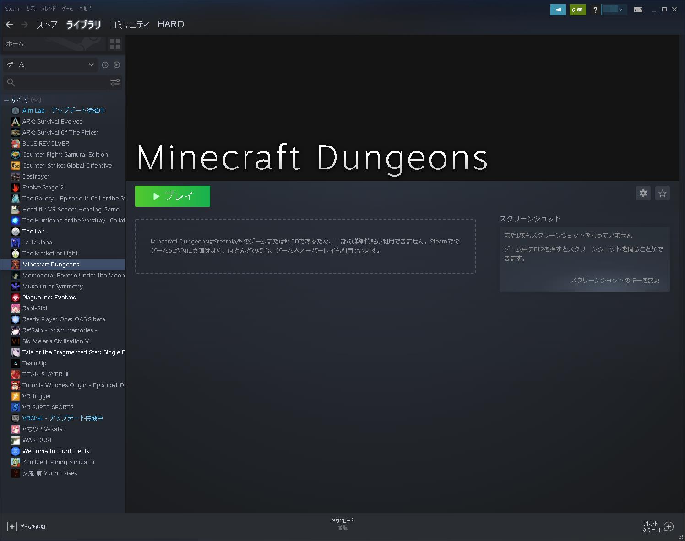Click the play filter icon beside the clock

click(117, 65)
